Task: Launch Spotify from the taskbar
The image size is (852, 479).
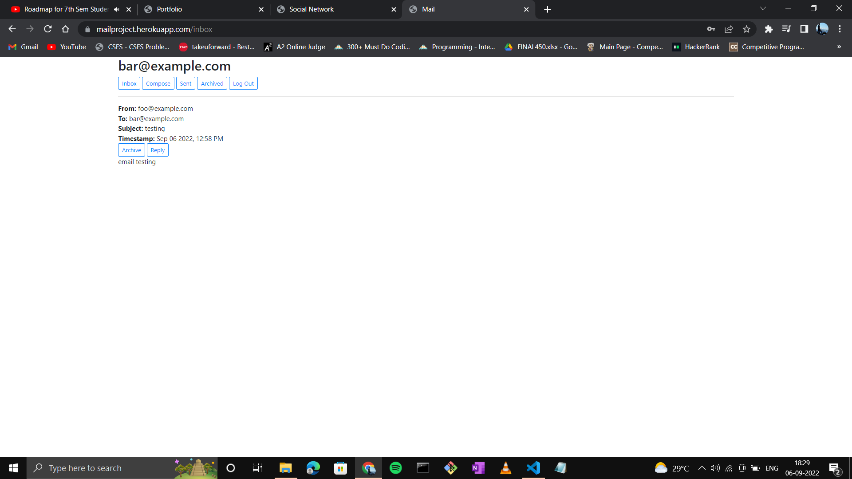Action: (395, 467)
